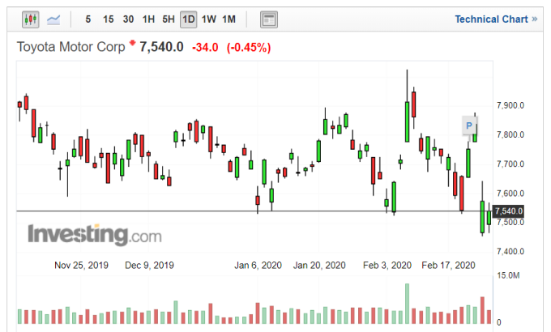551x332 pixels.
Task: Select the candlestick chart type icon
Action: pos(31,19)
